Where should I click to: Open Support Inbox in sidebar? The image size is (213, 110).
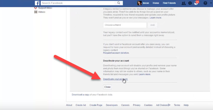[x=45, y=8]
